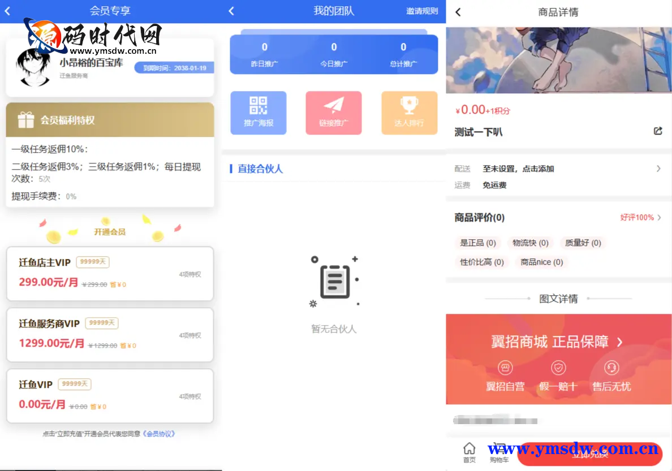
Task: Select the 迁鱼服务商VIP plan card
Action: [x=110, y=335]
